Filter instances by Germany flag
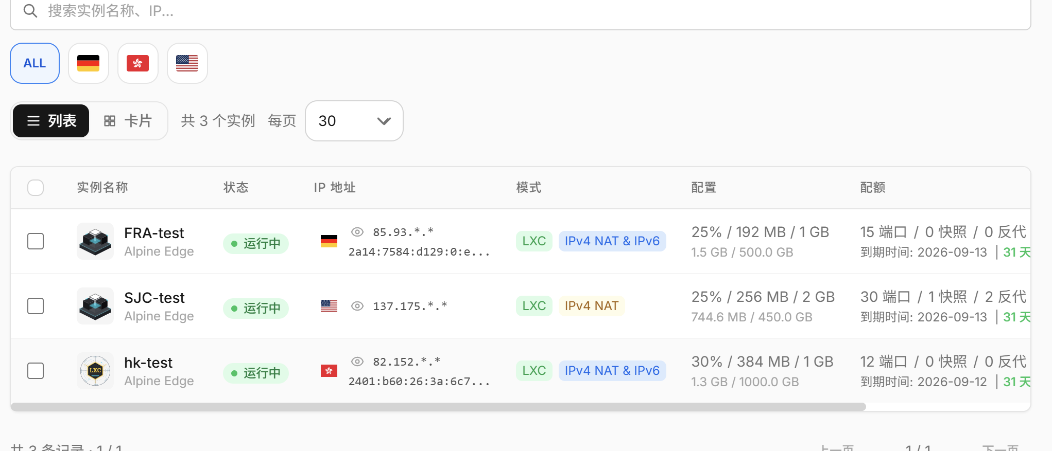This screenshot has width=1052, height=451. coord(89,63)
